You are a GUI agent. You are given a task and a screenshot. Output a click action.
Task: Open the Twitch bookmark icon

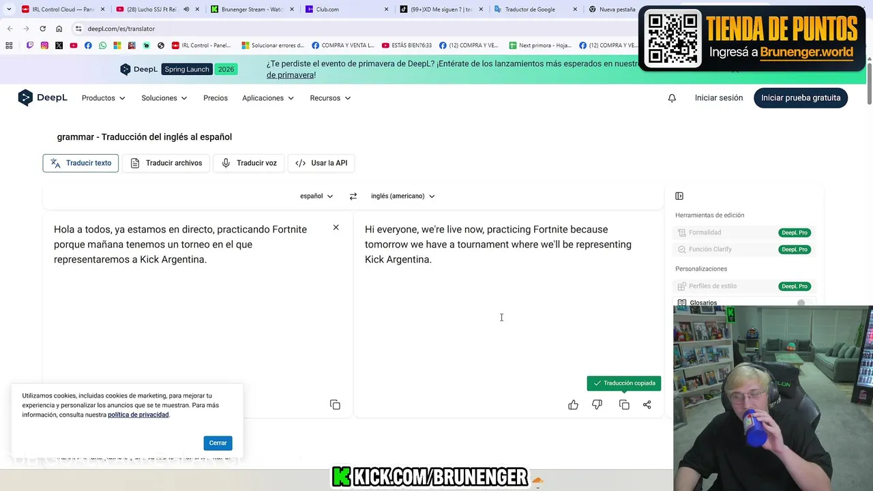pos(30,46)
